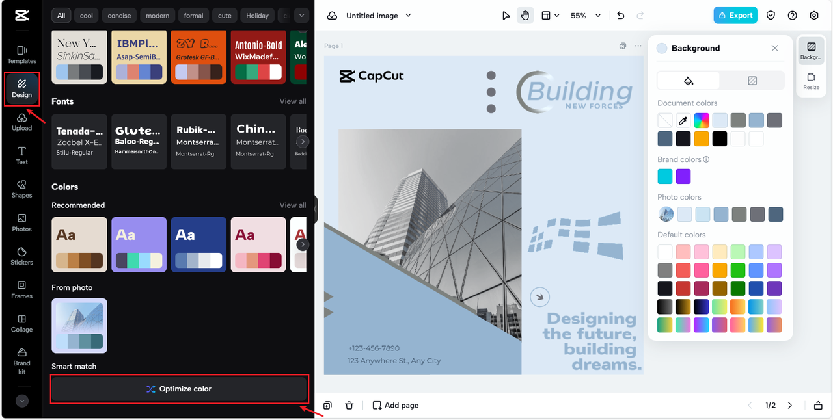Apply the Antonio-Bold theme card
The width and height of the screenshot is (833, 420).
pos(258,57)
